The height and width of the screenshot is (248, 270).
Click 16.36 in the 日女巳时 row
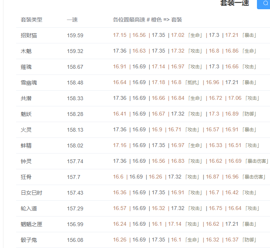120,193
